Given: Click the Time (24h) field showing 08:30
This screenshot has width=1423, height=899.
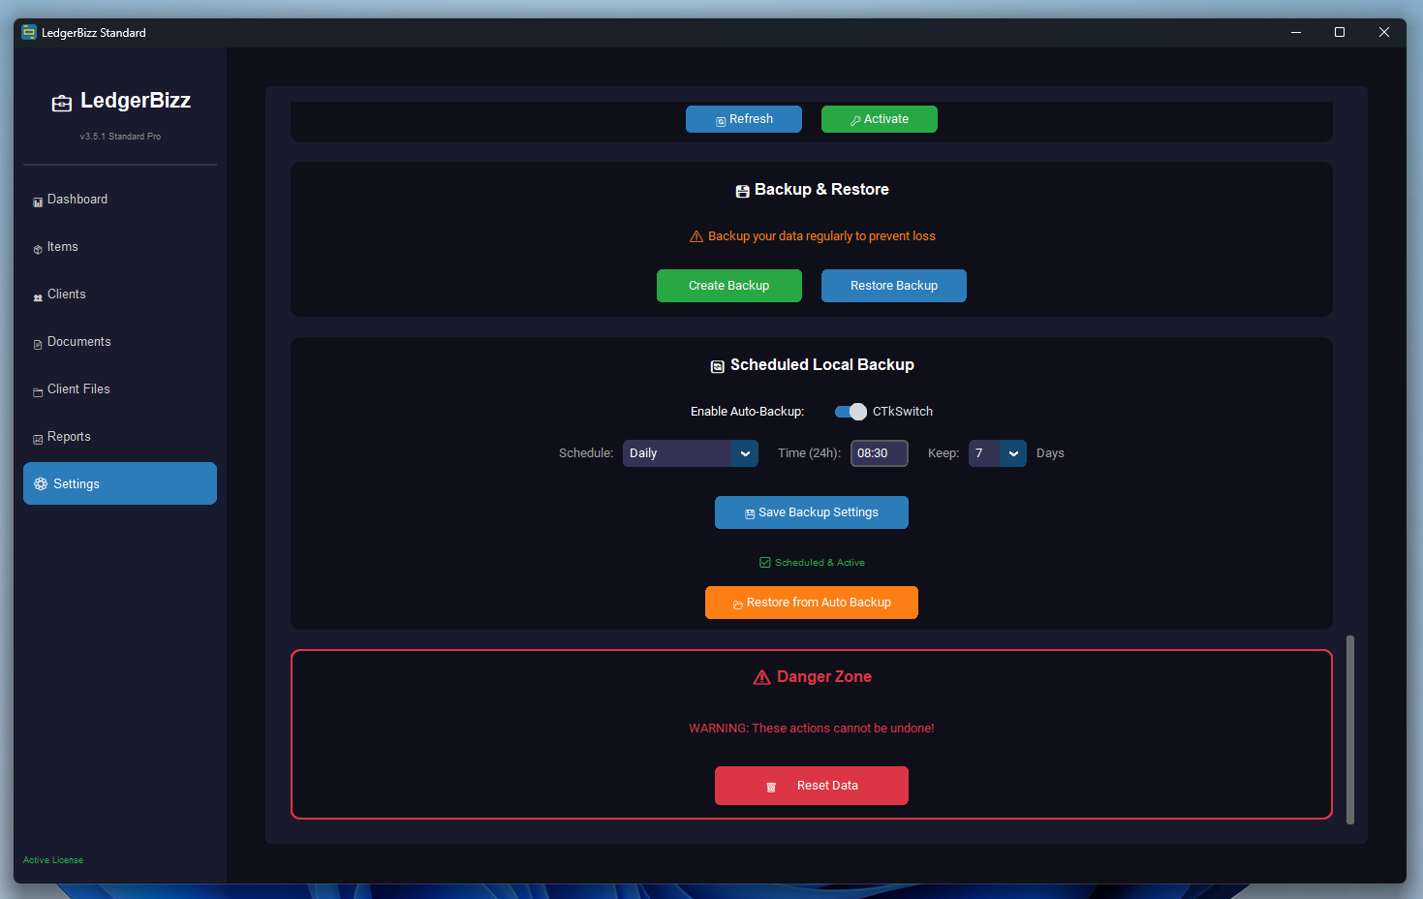Looking at the screenshot, I should point(880,453).
